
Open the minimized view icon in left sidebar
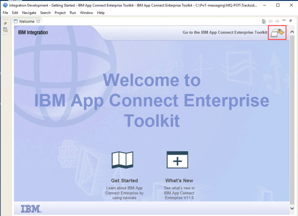[x=5, y=30]
